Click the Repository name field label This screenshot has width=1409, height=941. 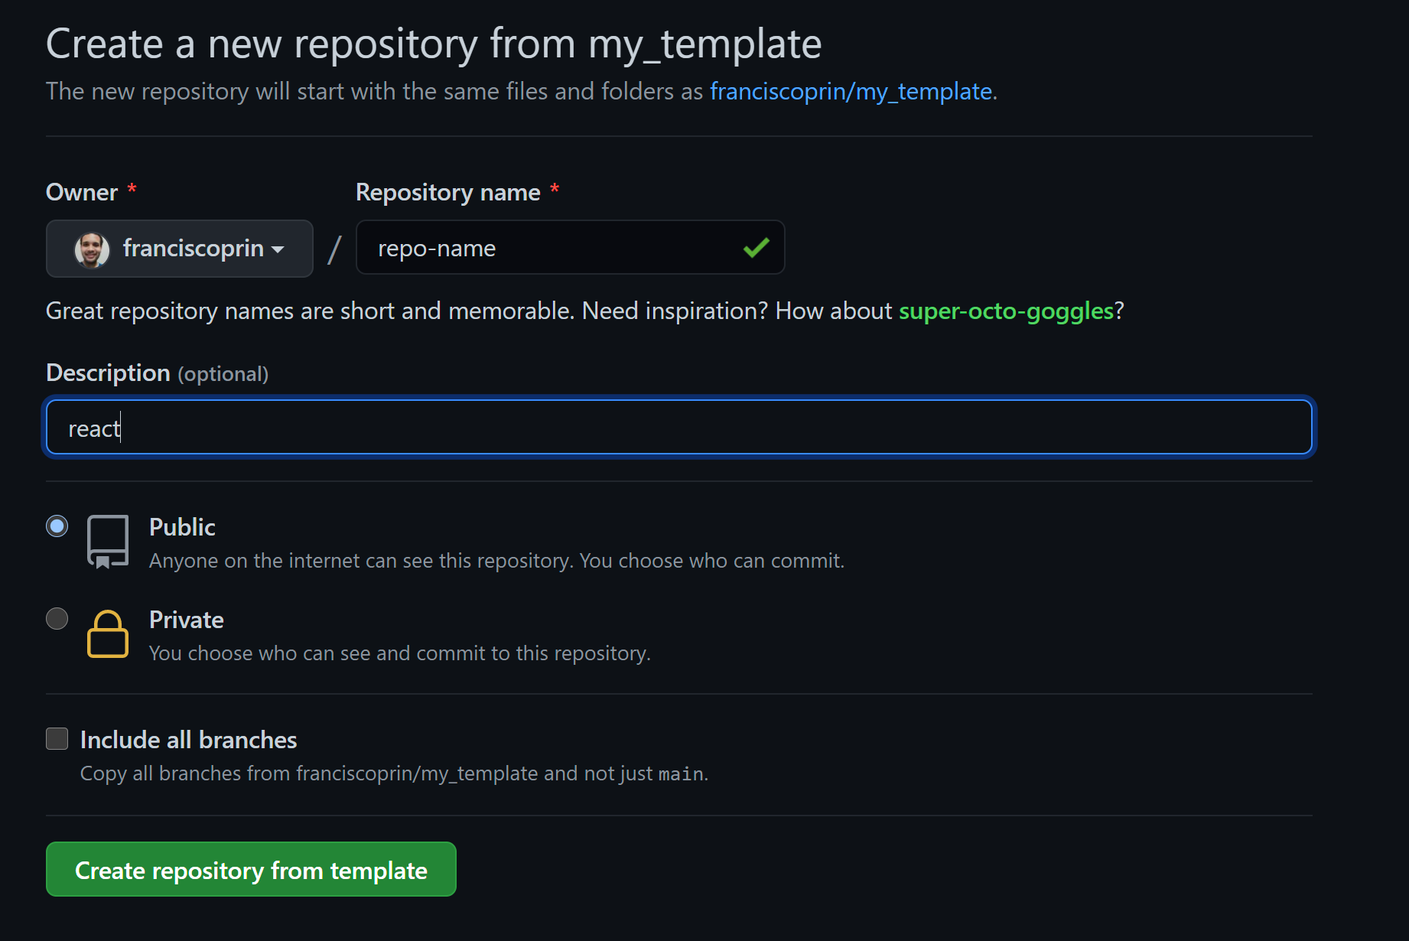pos(448,192)
